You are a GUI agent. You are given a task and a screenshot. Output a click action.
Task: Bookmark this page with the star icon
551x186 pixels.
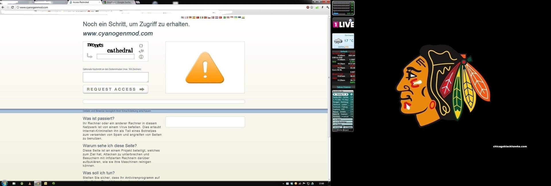pyautogui.click(x=312, y=7)
